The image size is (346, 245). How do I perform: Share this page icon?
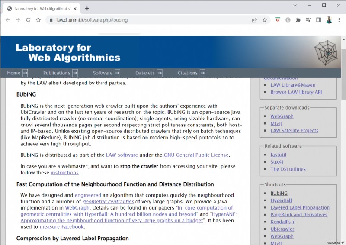click(254, 20)
